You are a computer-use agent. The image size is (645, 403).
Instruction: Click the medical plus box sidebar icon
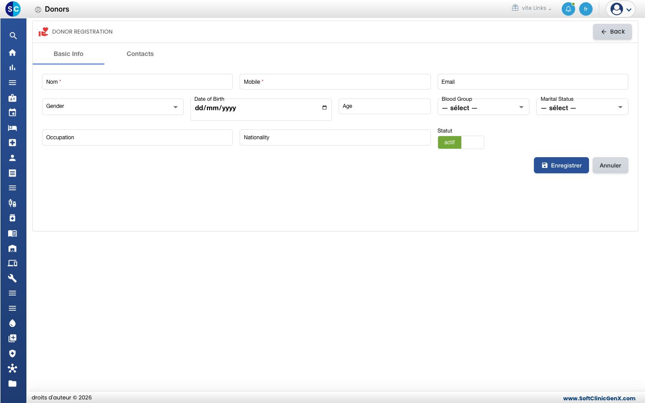point(13,142)
